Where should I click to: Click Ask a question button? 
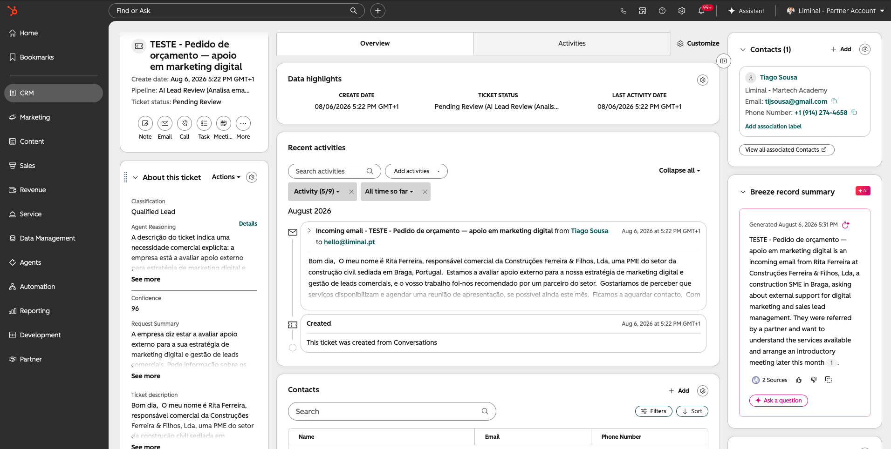coord(778,401)
